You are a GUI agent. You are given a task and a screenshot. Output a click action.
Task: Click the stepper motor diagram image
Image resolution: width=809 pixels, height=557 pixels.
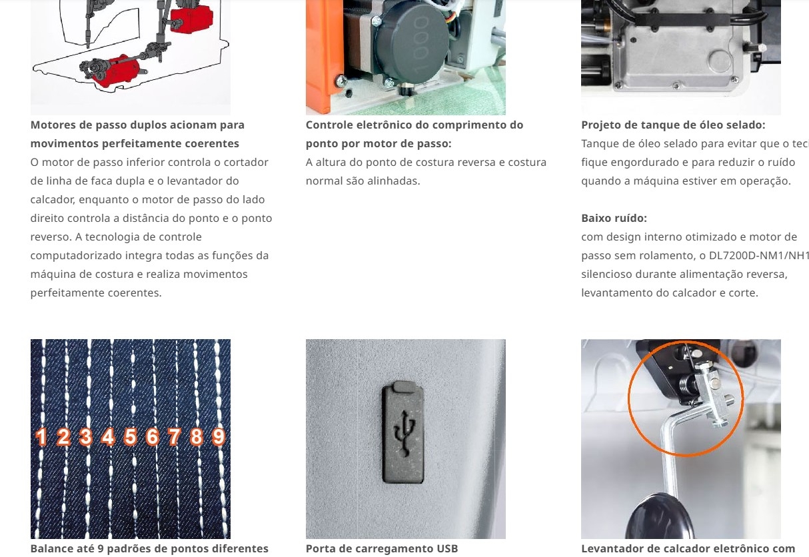point(131,57)
